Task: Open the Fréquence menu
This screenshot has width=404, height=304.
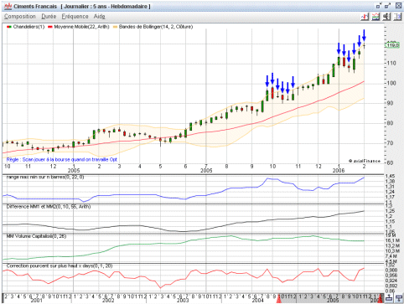Action: click(75, 17)
